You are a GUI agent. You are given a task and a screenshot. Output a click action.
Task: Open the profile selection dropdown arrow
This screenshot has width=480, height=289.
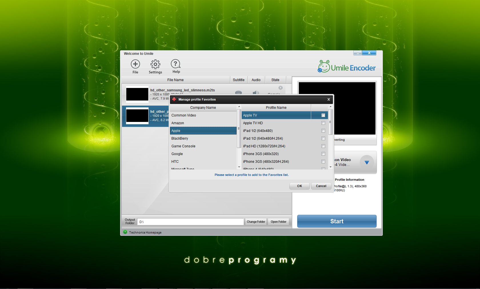[x=367, y=162]
